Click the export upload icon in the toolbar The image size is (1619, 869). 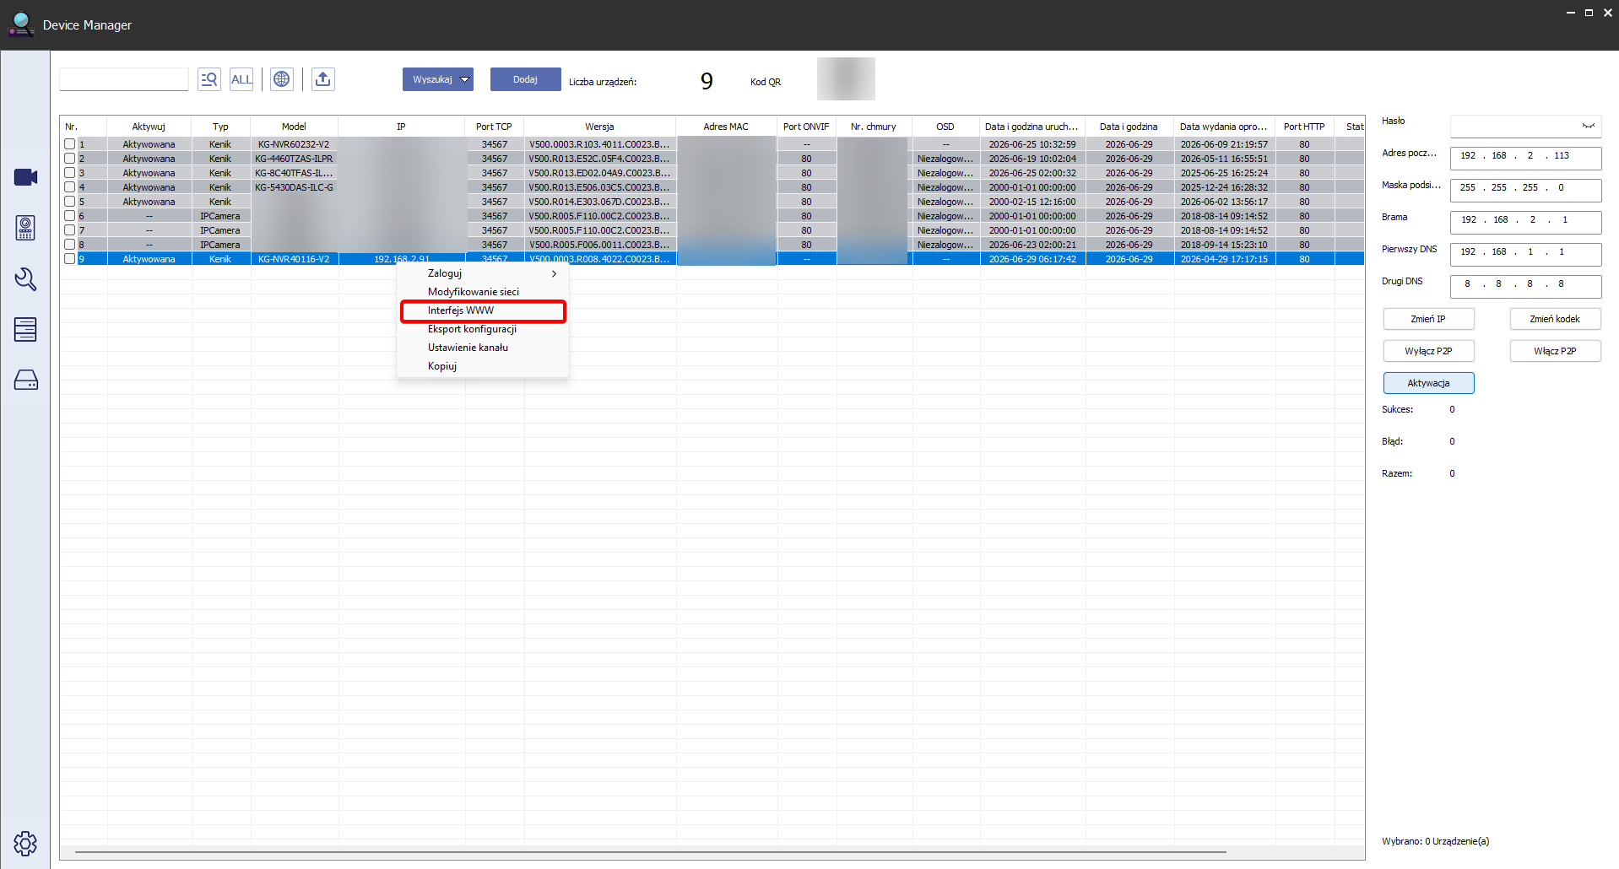pyautogui.click(x=322, y=79)
